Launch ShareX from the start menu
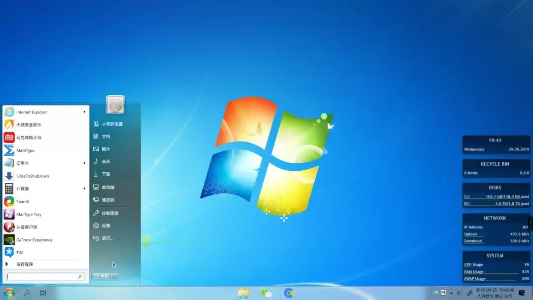 pos(45,201)
